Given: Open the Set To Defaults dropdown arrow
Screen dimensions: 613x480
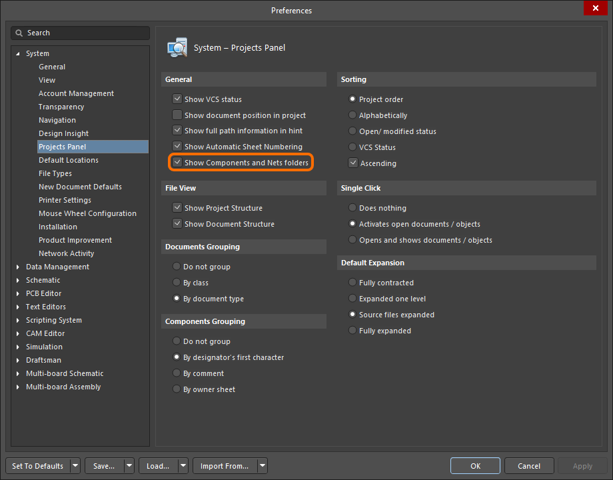Looking at the screenshot, I should click(75, 466).
